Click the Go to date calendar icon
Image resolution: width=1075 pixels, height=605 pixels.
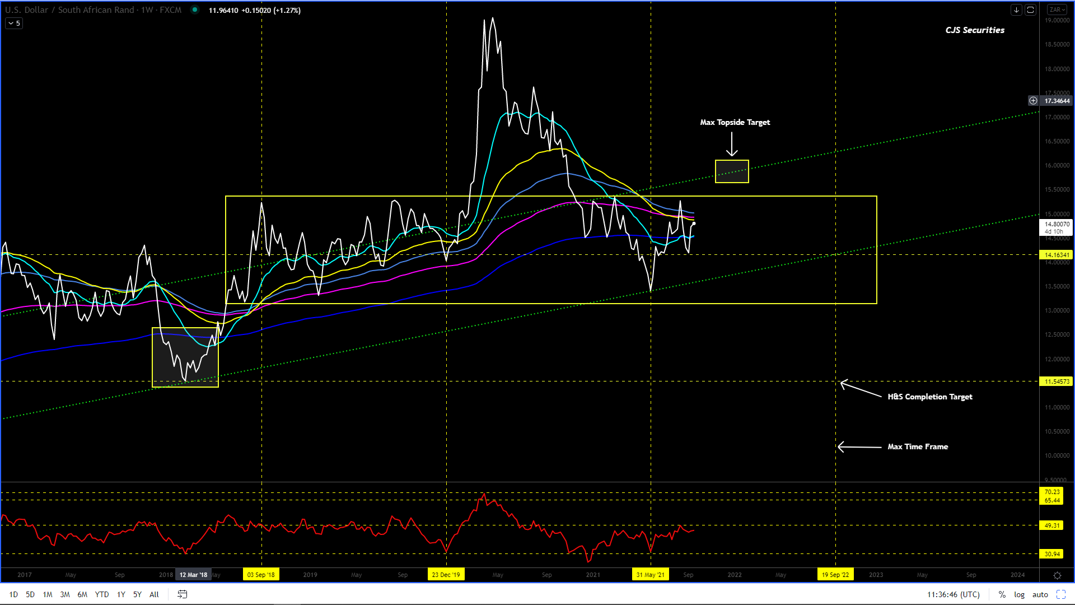coord(182,594)
